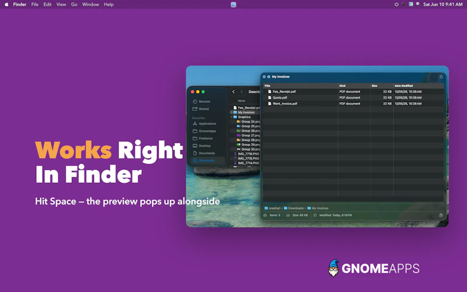
Task: Select IMG_7714.PNG in Finder
Action: 246,164
